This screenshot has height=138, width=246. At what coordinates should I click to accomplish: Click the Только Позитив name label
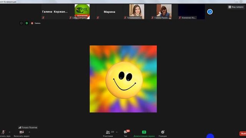[28, 127]
